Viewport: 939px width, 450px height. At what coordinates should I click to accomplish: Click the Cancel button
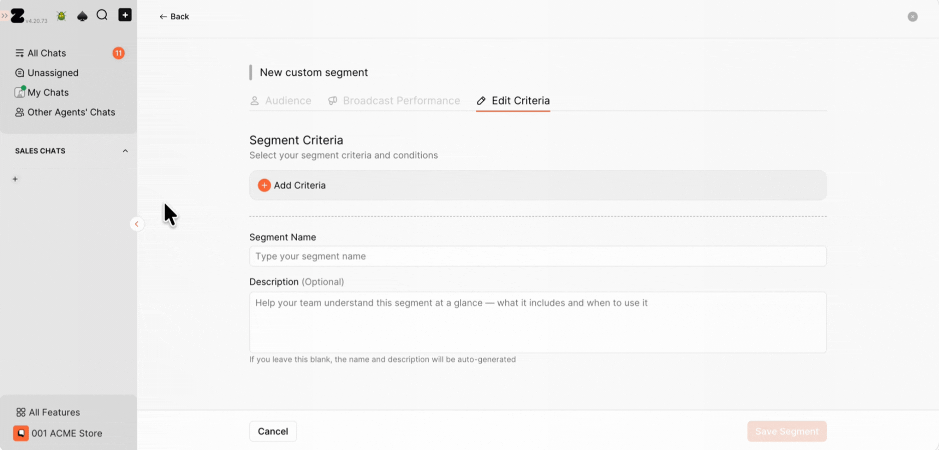click(273, 431)
